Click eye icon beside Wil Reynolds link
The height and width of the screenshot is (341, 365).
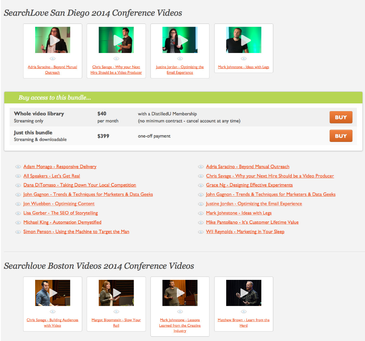click(x=200, y=232)
